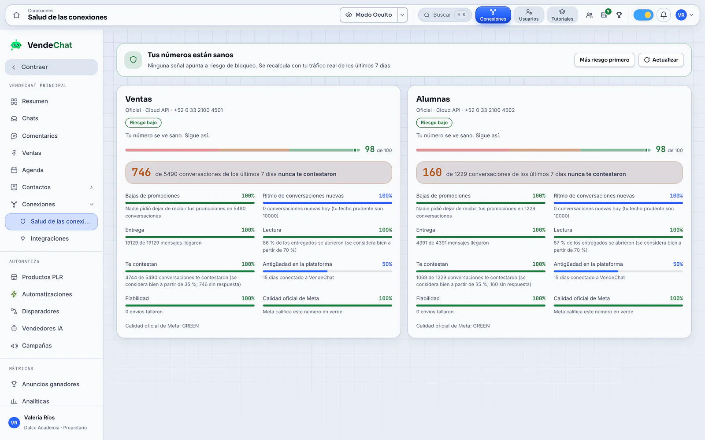Open the notifications bell
Screen dimensions: 705x440
click(664, 15)
